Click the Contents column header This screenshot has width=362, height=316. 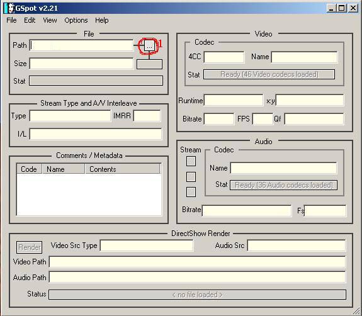[122, 169]
